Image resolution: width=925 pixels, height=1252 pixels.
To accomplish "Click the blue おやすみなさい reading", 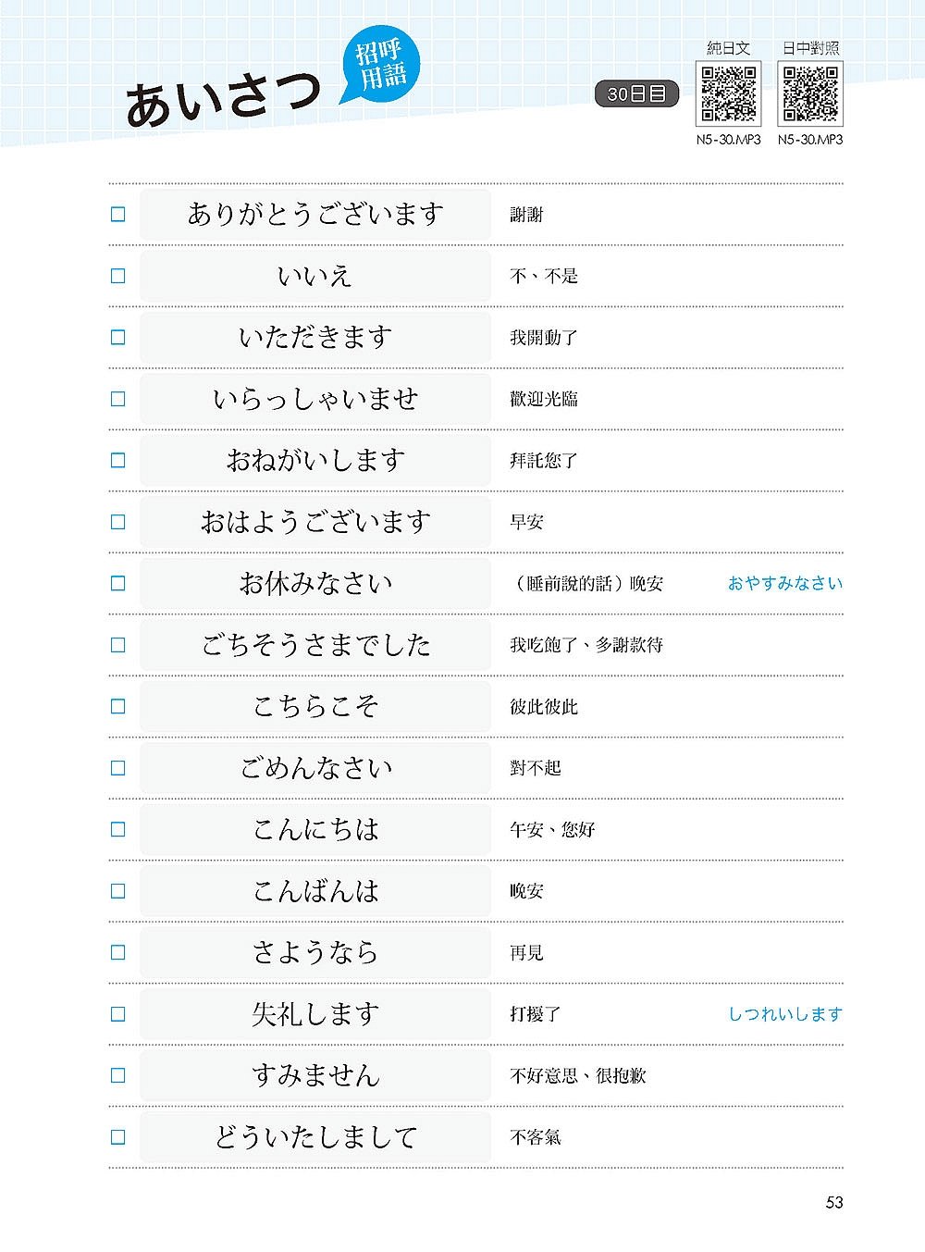I will coord(784,583).
